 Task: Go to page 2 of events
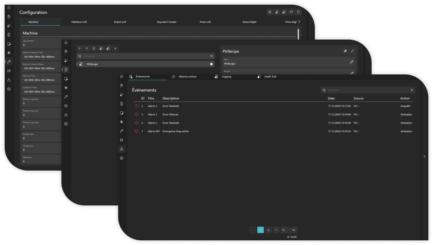point(268,230)
